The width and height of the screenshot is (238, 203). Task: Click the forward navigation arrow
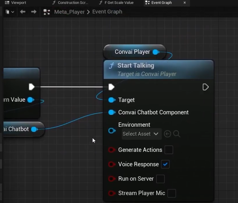[x=34, y=12]
